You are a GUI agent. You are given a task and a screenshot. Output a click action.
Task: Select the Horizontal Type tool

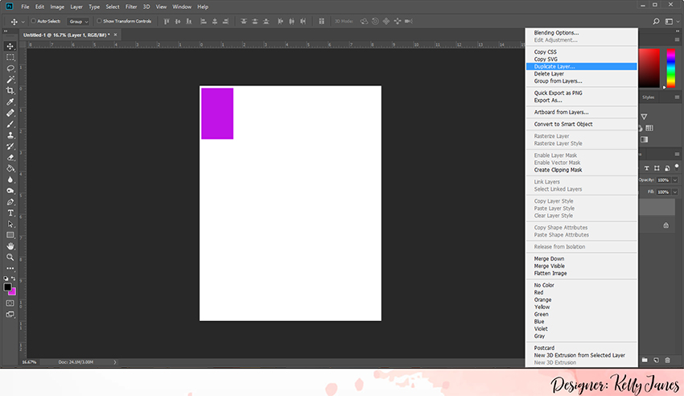click(10, 212)
